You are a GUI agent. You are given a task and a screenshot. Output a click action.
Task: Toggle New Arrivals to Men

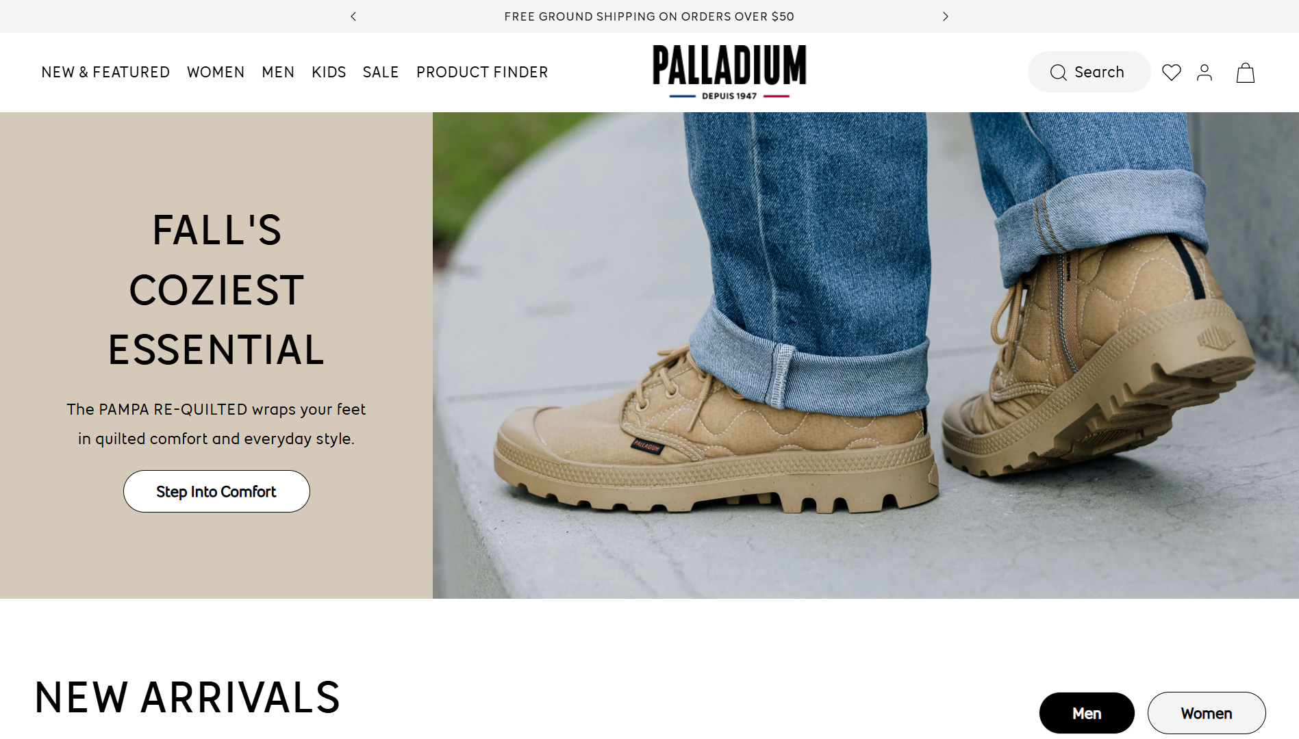1087,713
